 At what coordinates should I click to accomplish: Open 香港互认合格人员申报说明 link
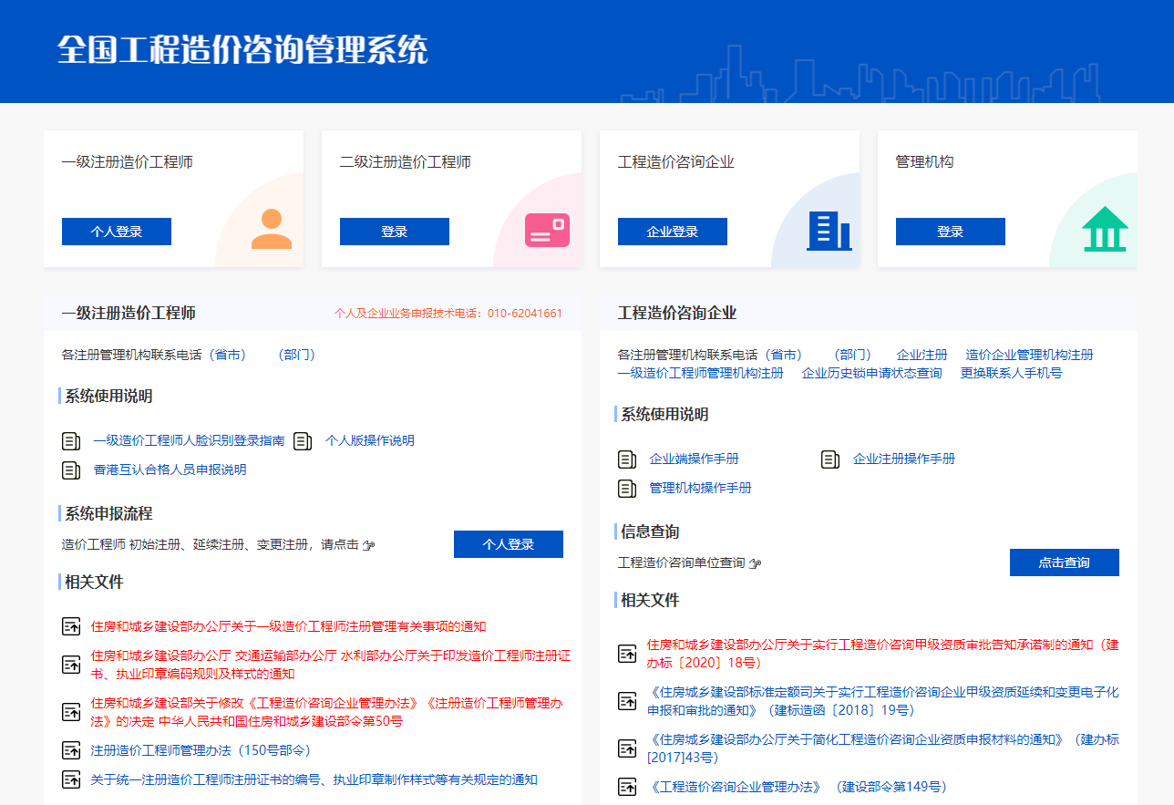coord(170,470)
